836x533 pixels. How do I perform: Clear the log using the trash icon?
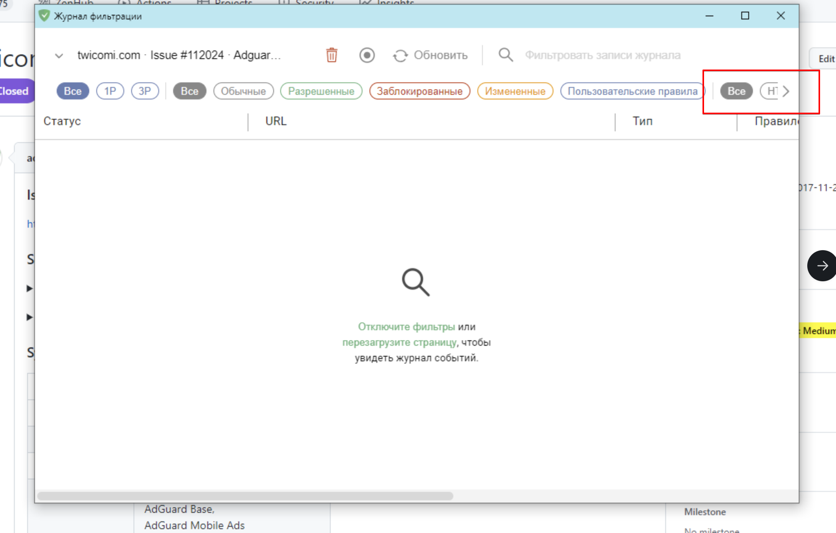tap(331, 55)
